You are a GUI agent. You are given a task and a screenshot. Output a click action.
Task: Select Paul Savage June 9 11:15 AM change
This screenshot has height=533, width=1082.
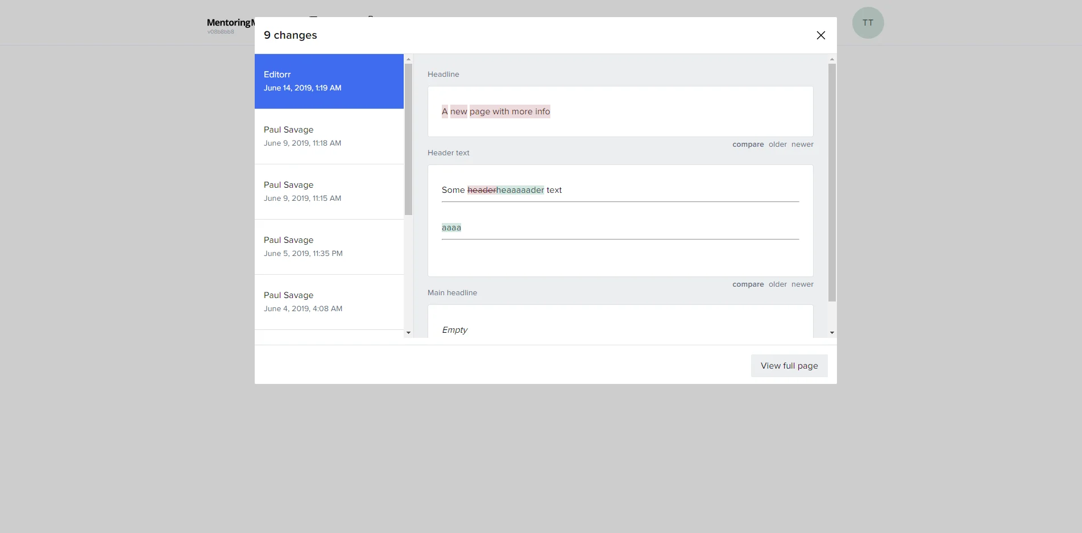(x=329, y=192)
